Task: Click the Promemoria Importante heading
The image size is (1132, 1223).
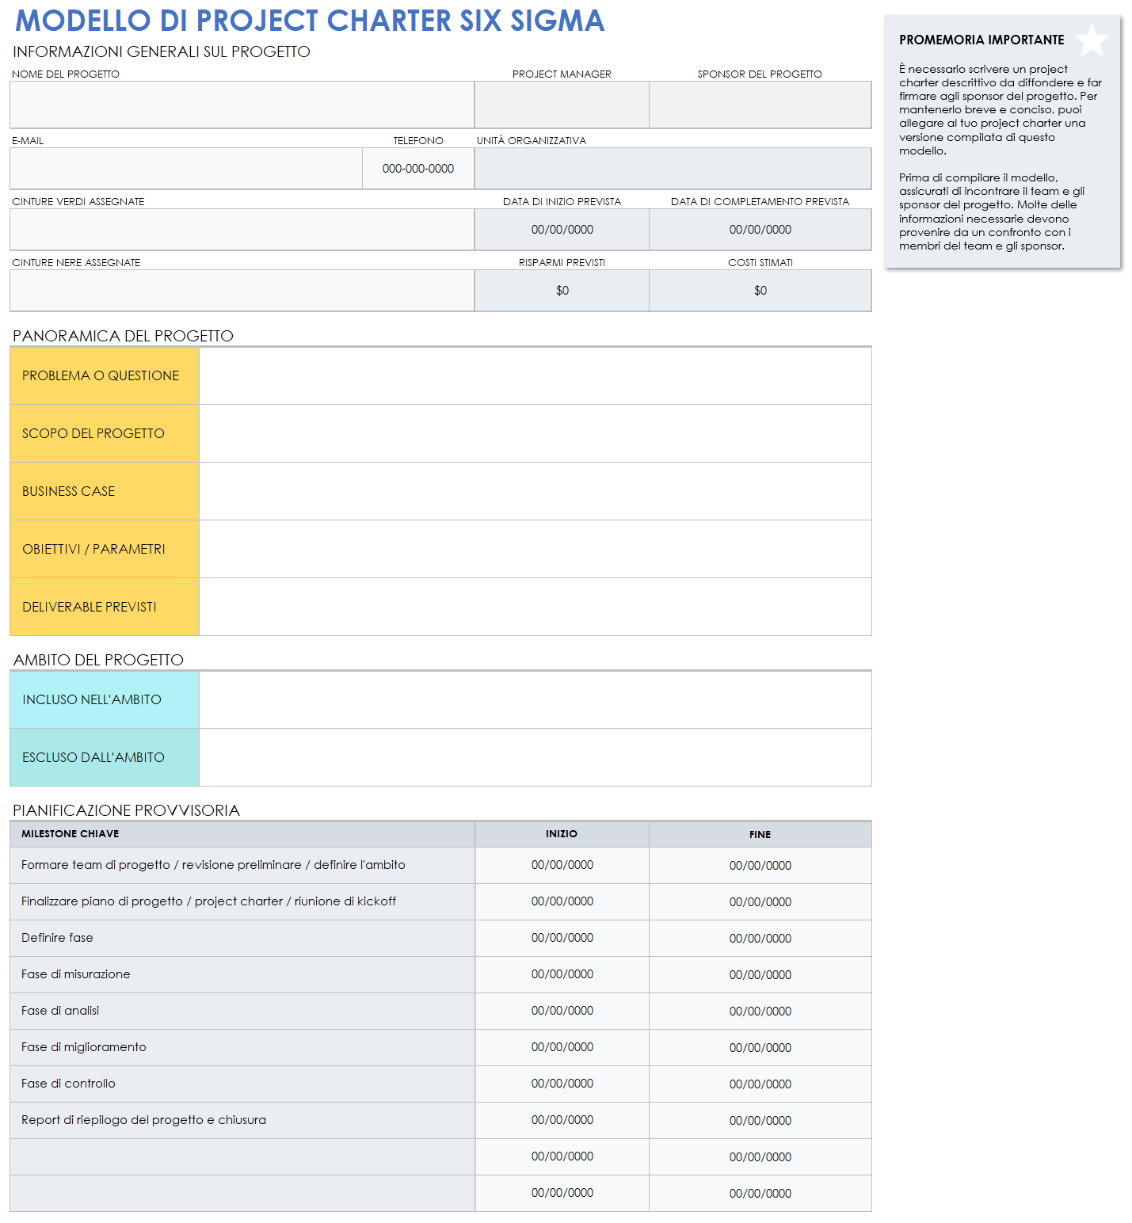Action: [981, 40]
